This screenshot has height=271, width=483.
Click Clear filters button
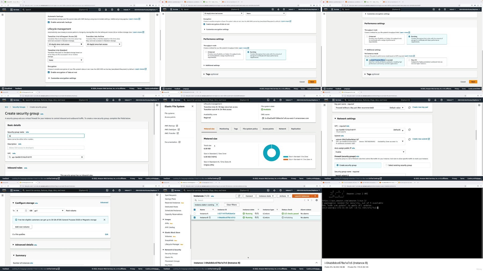pyautogui.click(x=232, y=205)
